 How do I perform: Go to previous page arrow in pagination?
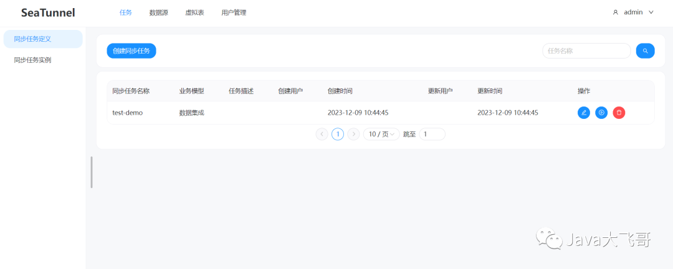tap(322, 134)
